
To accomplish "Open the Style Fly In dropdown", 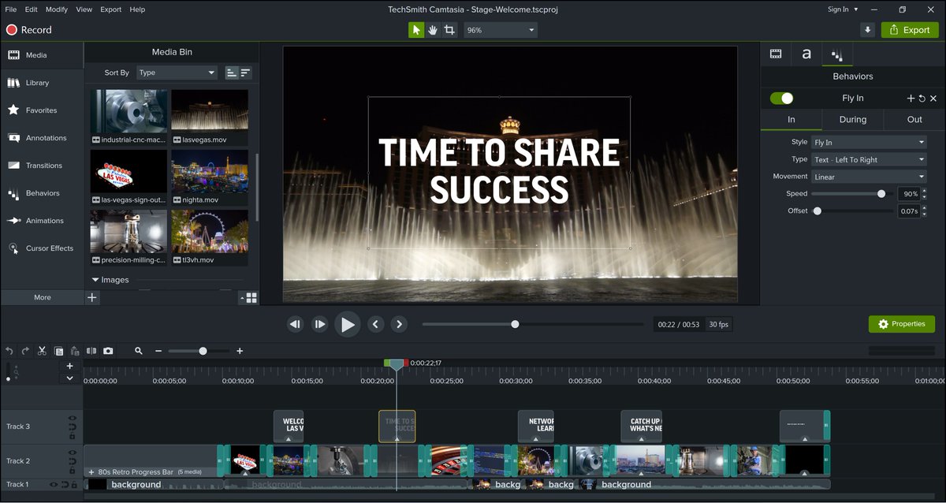I will 869,143.
